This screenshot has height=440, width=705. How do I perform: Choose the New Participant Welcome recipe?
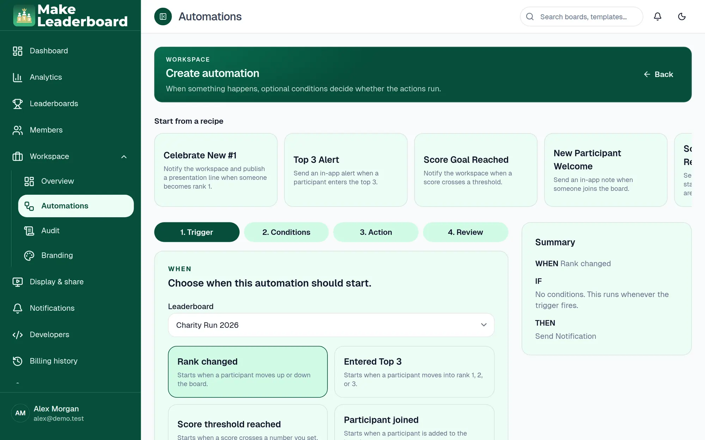tap(606, 170)
